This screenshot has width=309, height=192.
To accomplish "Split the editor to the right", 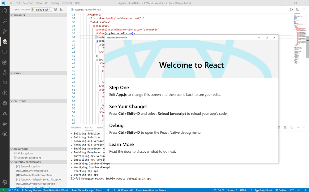I will (298, 10).
